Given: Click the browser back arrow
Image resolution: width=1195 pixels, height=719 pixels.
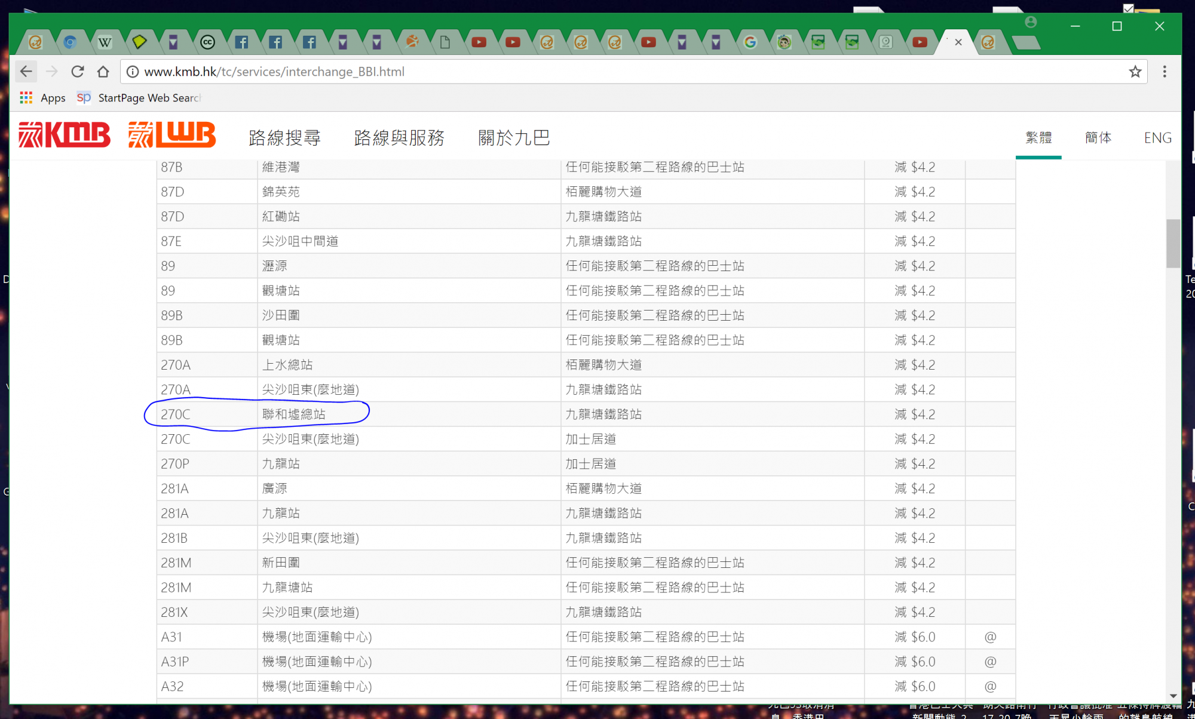Looking at the screenshot, I should click(x=26, y=72).
